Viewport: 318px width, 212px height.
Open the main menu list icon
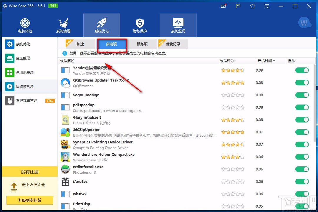[x=267, y=6]
